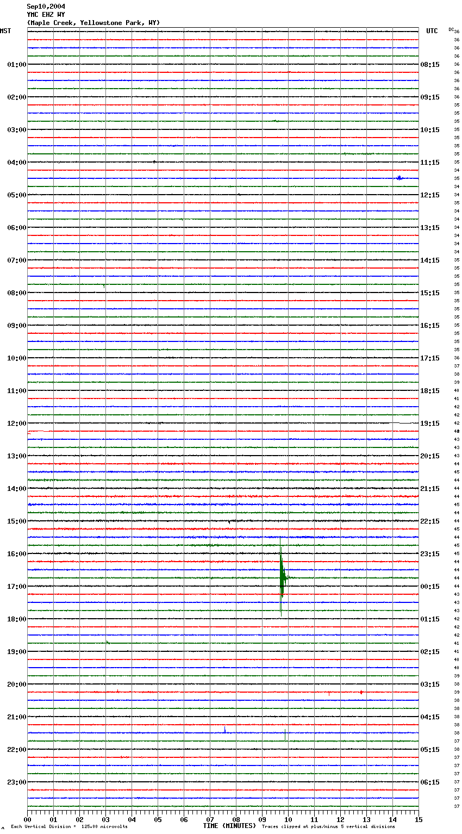Click the traces clipped footnote text
The height and width of the screenshot is (834, 462).
coord(328,827)
